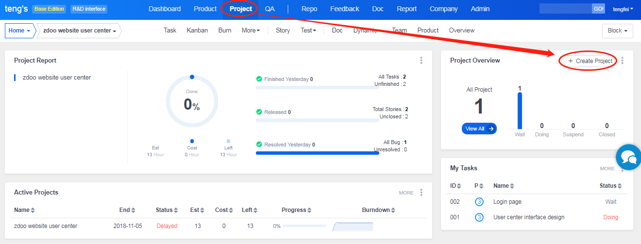Expand the Block dropdown button

[617, 31]
